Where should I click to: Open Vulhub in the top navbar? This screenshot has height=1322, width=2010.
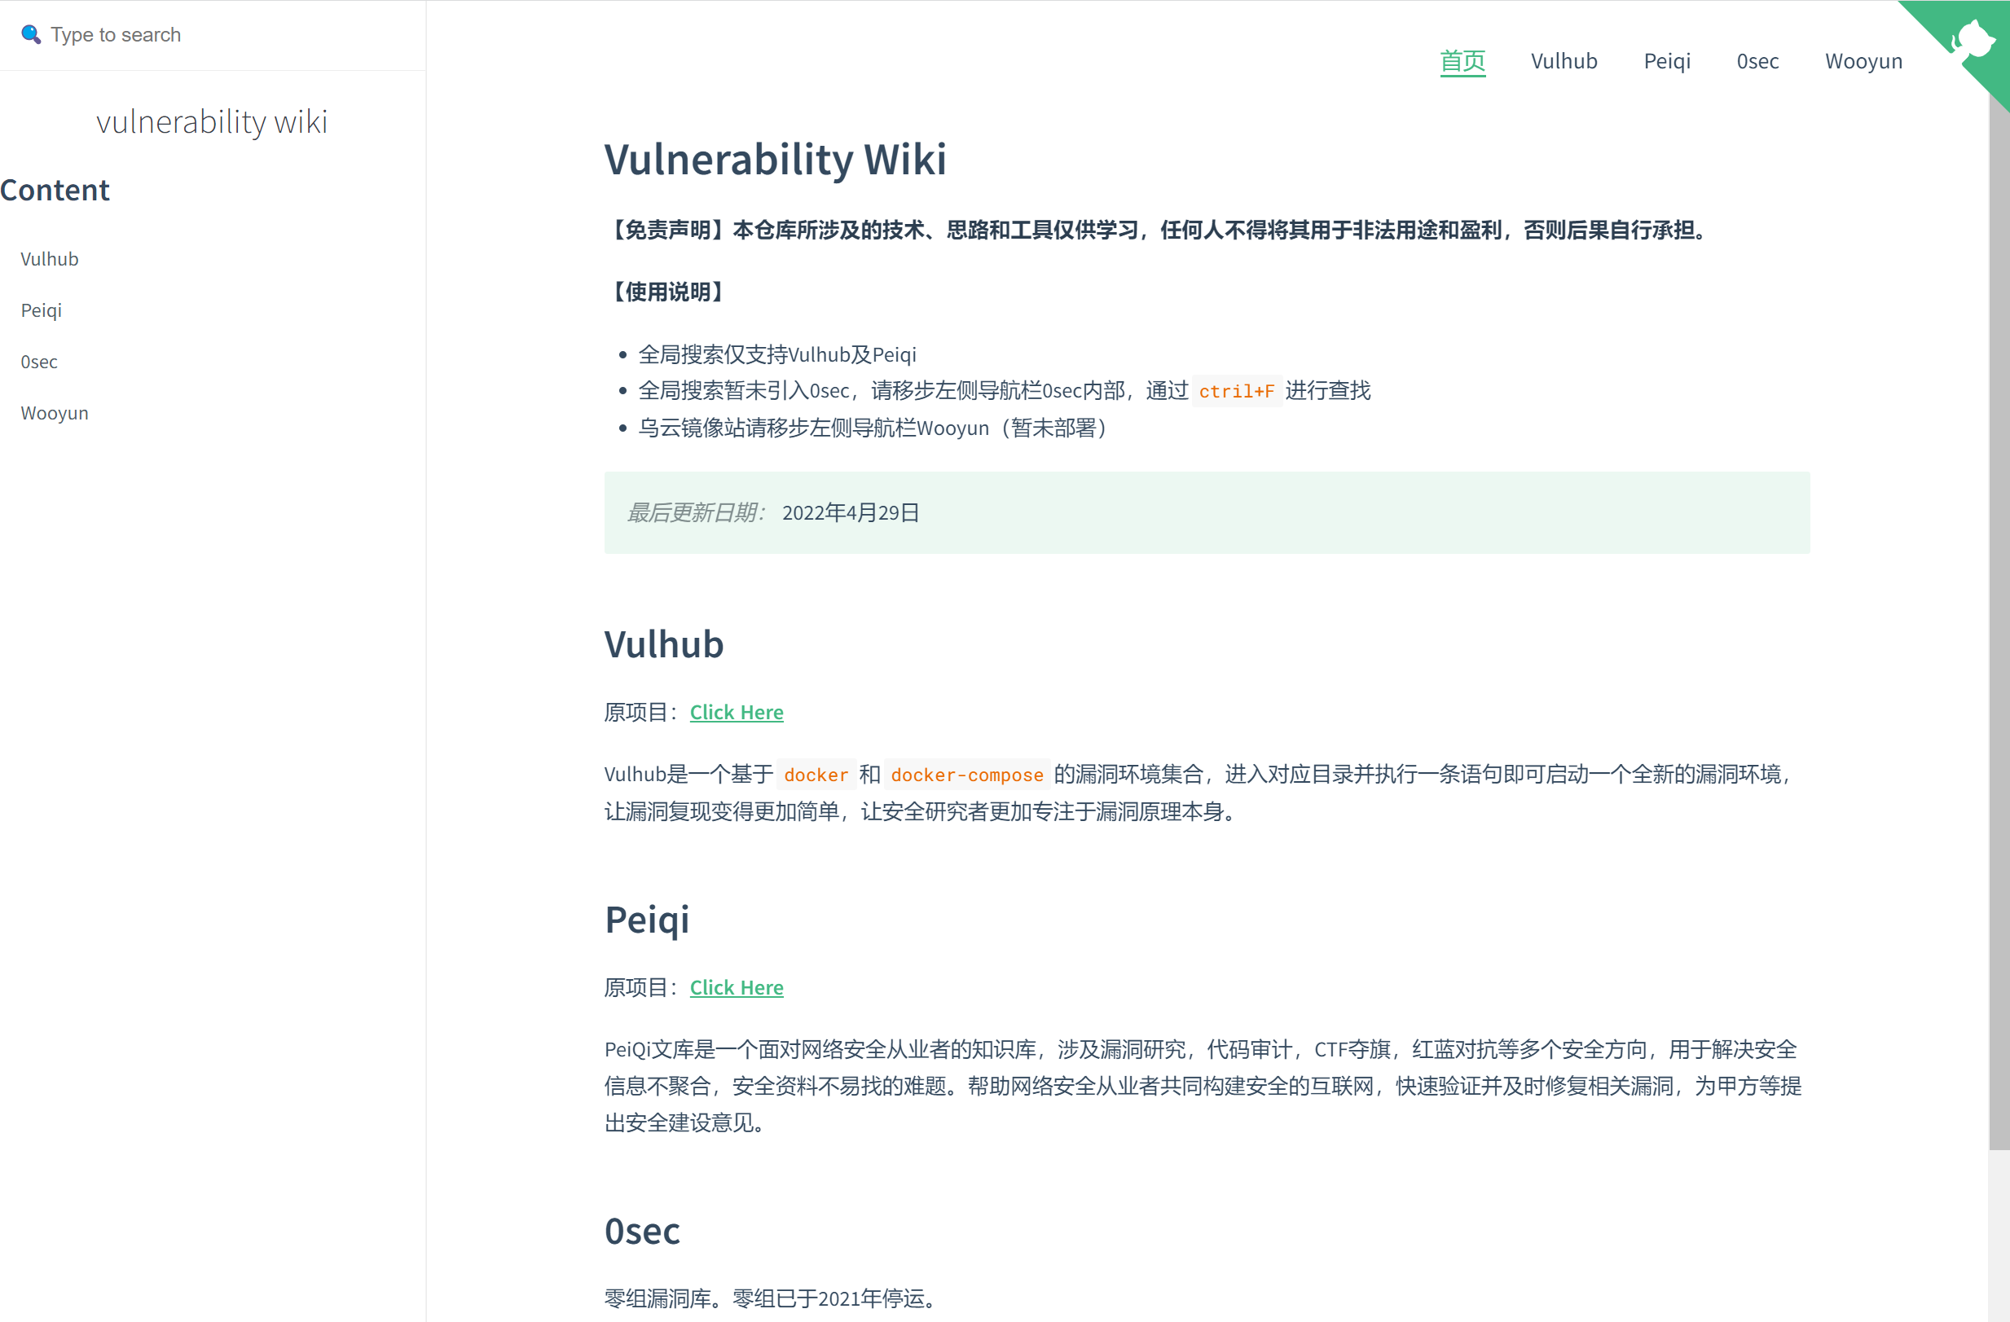[1564, 61]
